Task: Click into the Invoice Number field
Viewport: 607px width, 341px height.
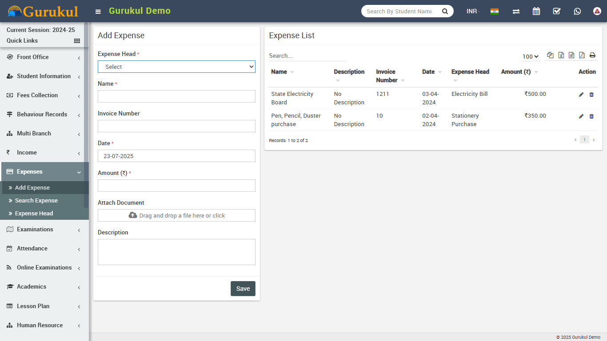Action: (176, 126)
